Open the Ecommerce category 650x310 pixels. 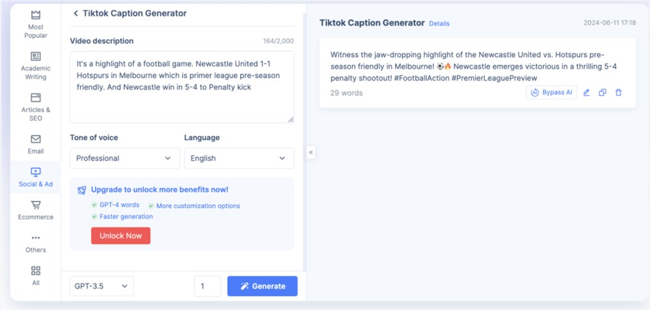36,210
